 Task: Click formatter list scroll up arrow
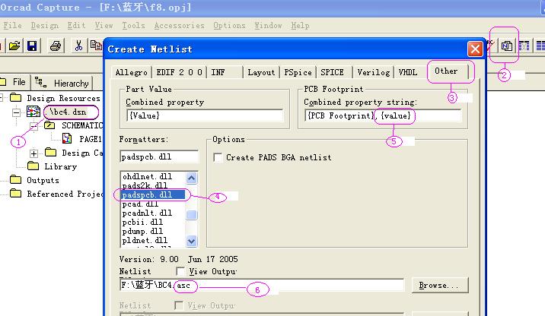191,178
